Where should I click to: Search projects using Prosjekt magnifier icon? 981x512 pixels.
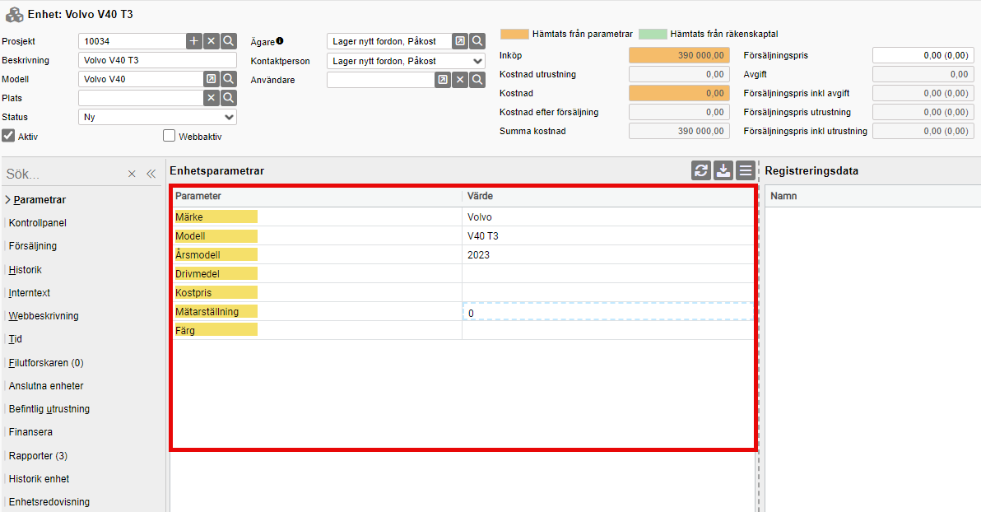coord(229,41)
